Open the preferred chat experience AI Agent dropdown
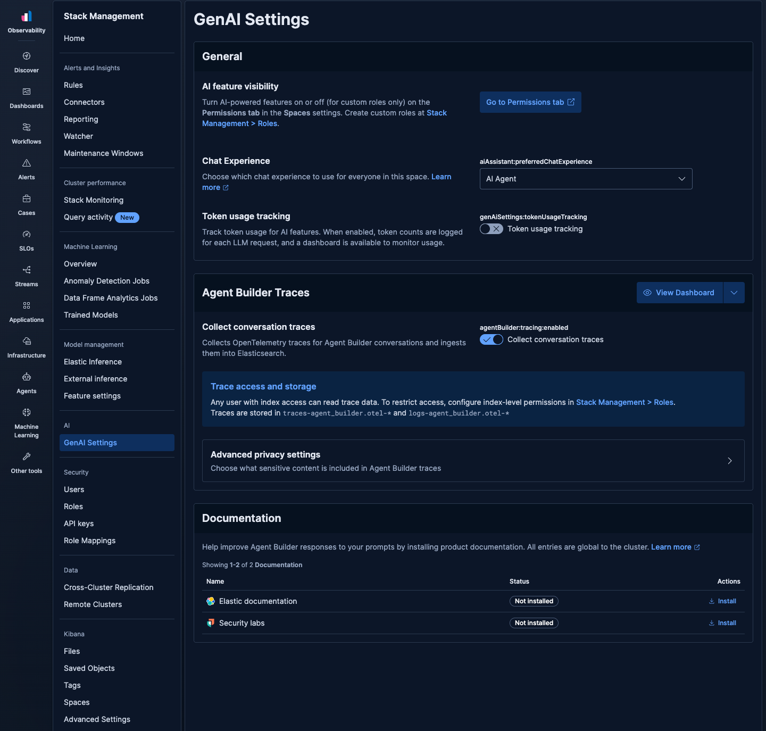Screen dimensions: 766x731 coord(586,179)
